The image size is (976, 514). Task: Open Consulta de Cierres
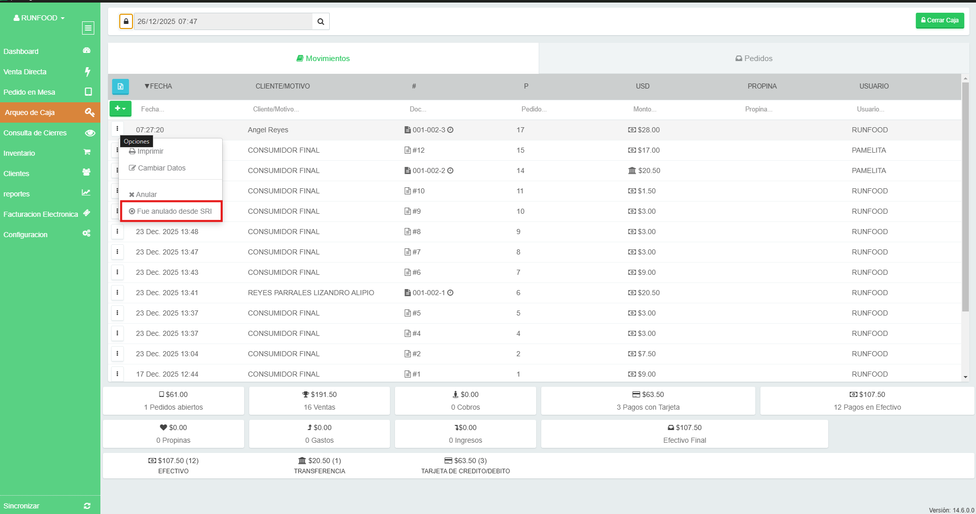pos(50,133)
